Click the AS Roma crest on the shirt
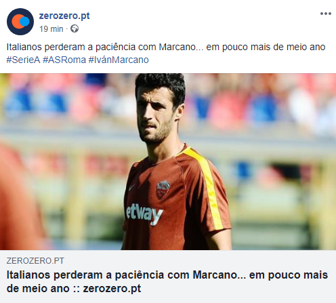 (163, 188)
